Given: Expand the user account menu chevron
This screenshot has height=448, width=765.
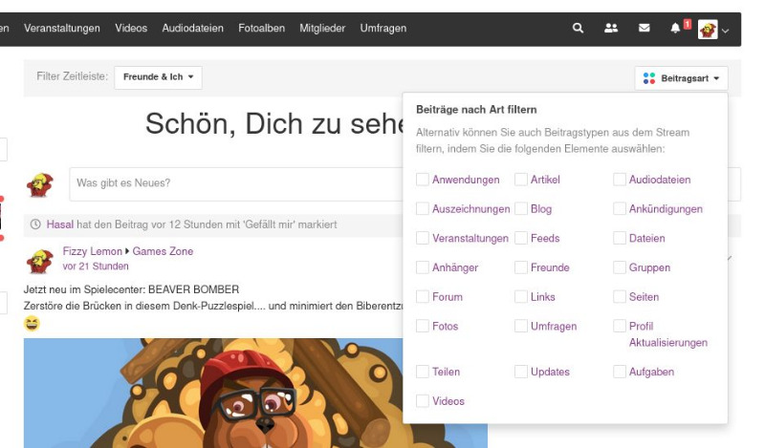Looking at the screenshot, I should [x=726, y=31].
